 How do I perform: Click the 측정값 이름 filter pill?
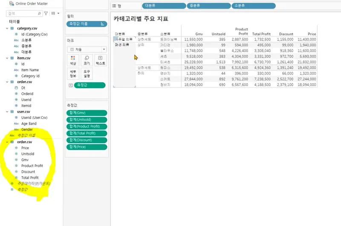click(x=87, y=24)
